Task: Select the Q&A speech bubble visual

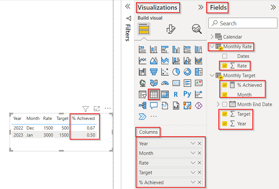Action: [x=154, y=105]
